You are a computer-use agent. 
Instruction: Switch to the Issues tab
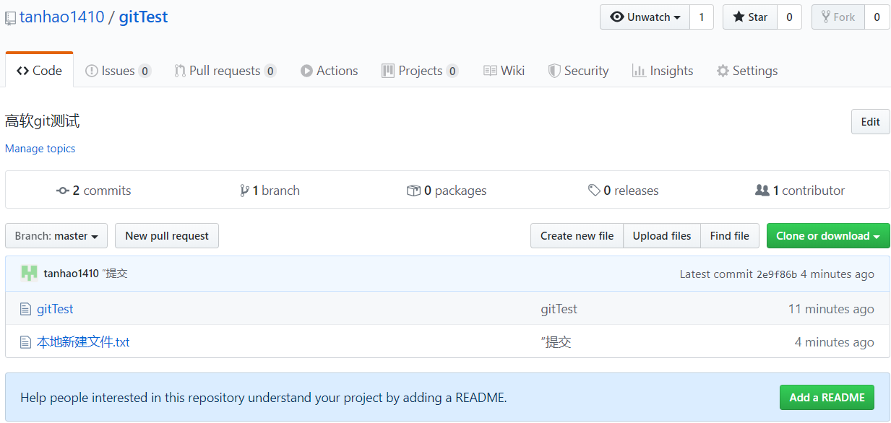tap(118, 71)
